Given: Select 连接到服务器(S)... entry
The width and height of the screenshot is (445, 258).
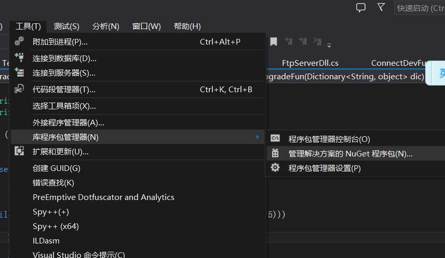Looking at the screenshot, I should tap(138, 73).
